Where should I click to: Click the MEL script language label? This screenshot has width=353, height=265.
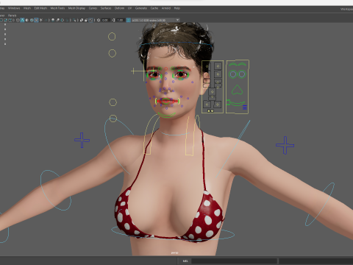pos(185,261)
